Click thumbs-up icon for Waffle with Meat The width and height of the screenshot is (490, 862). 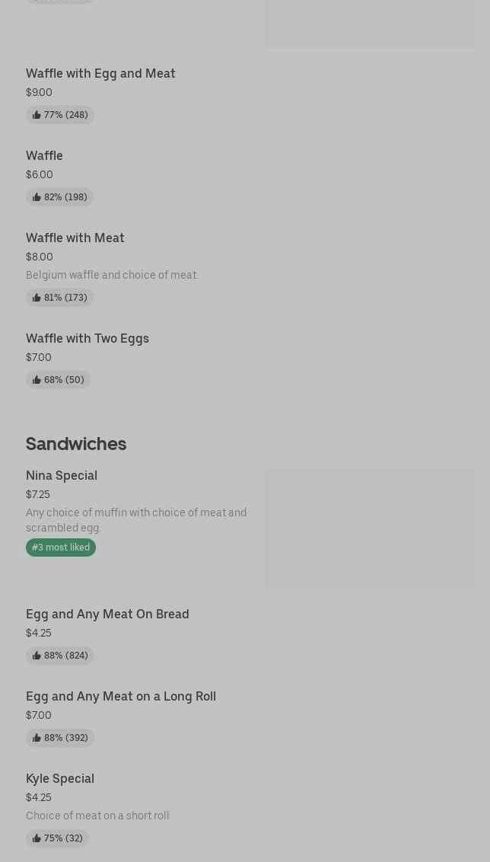tap(37, 298)
